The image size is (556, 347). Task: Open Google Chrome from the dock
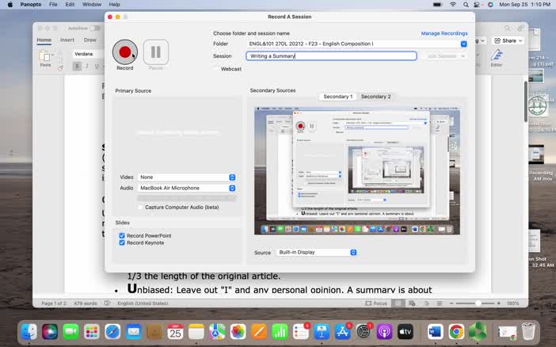[456, 331]
